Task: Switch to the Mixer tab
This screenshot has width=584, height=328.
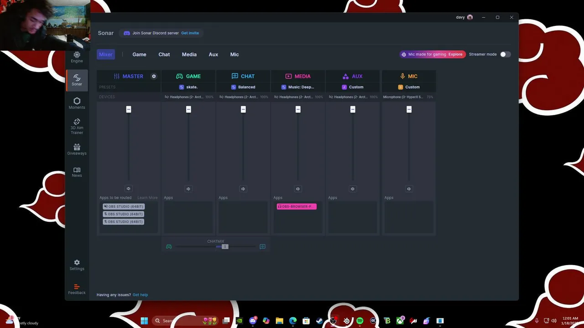Action: click(105, 54)
